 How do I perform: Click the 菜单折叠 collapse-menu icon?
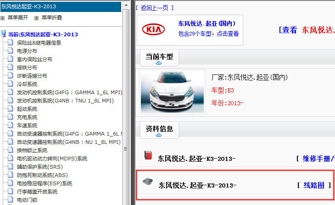(37, 18)
